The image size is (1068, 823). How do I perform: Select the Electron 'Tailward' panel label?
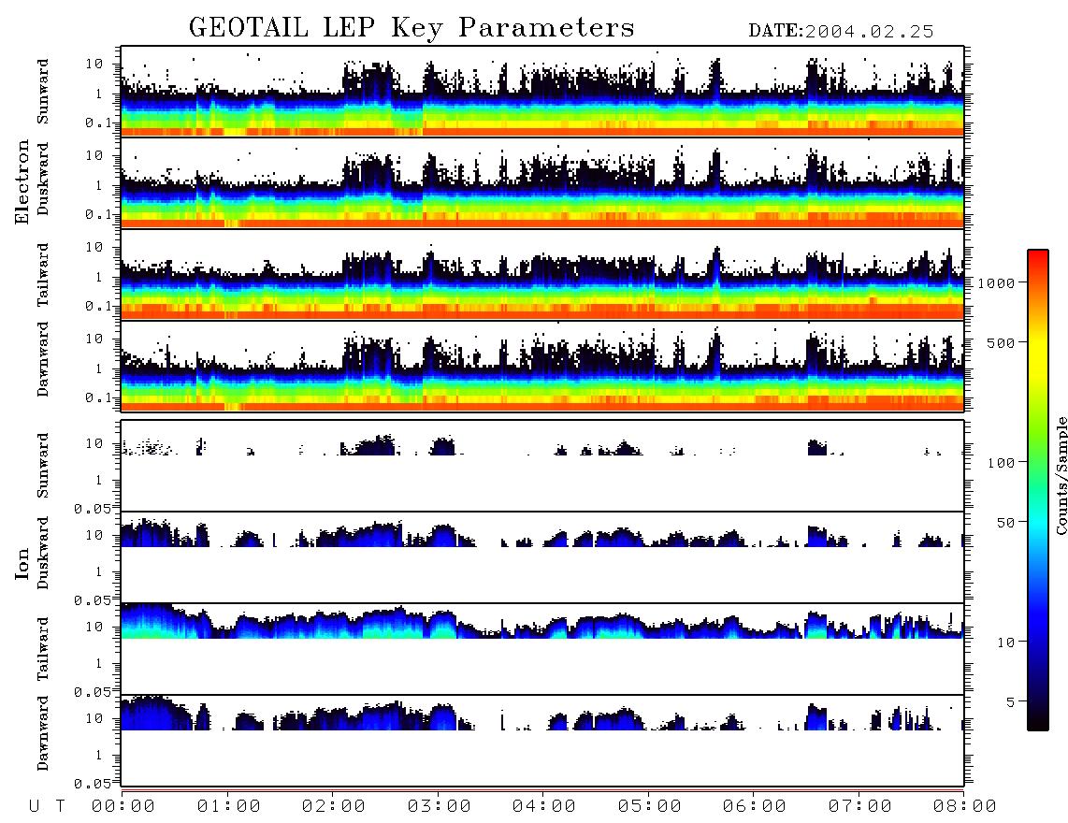43,275
